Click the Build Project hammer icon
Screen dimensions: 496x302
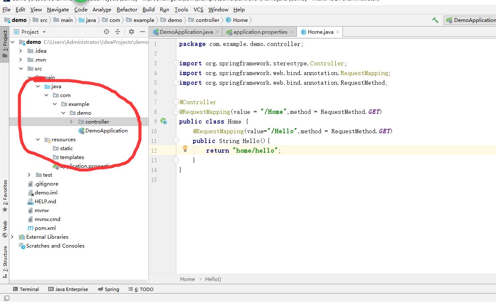coord(435,20)
